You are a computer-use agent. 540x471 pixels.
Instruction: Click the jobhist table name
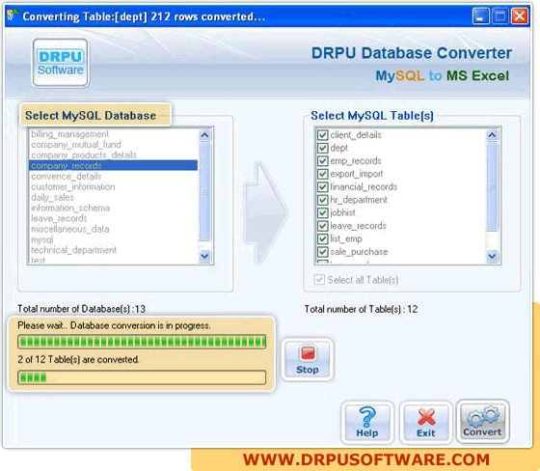pos(342,212)
